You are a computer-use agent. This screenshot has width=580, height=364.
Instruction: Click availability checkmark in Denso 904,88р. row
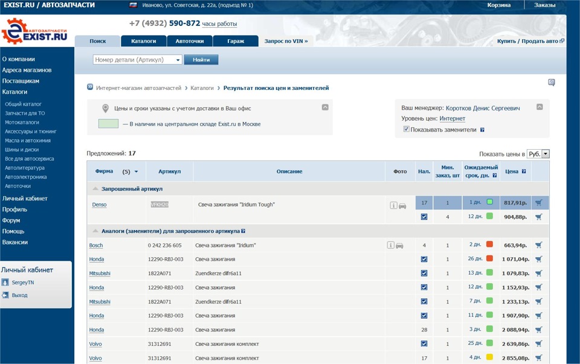424,217
